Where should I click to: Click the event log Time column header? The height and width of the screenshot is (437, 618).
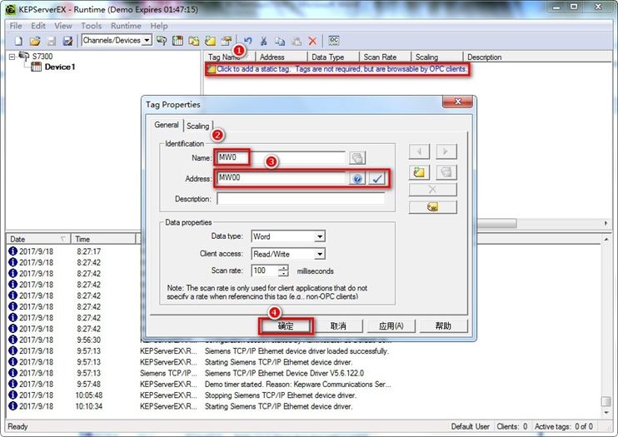103,239
